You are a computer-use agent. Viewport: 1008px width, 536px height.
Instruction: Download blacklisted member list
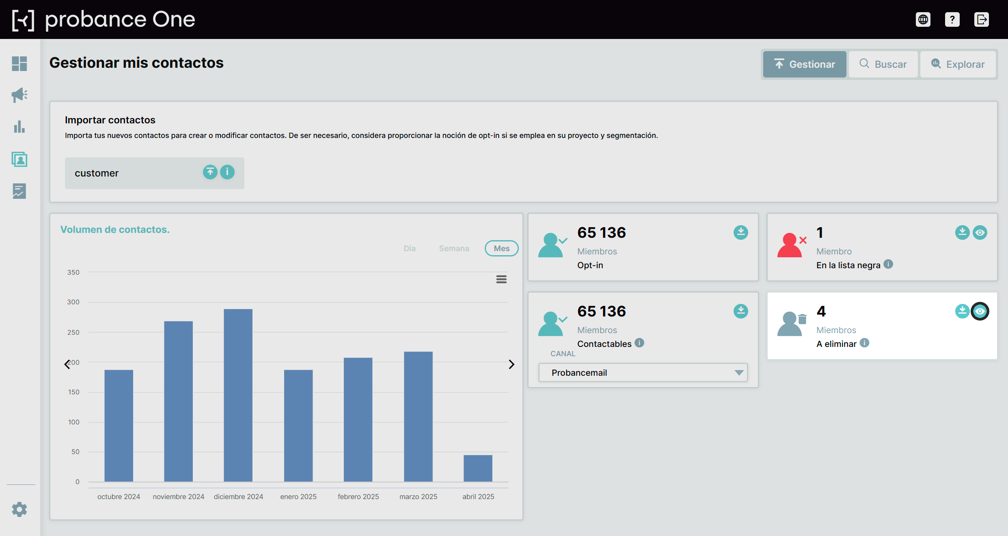coord(963,232)
